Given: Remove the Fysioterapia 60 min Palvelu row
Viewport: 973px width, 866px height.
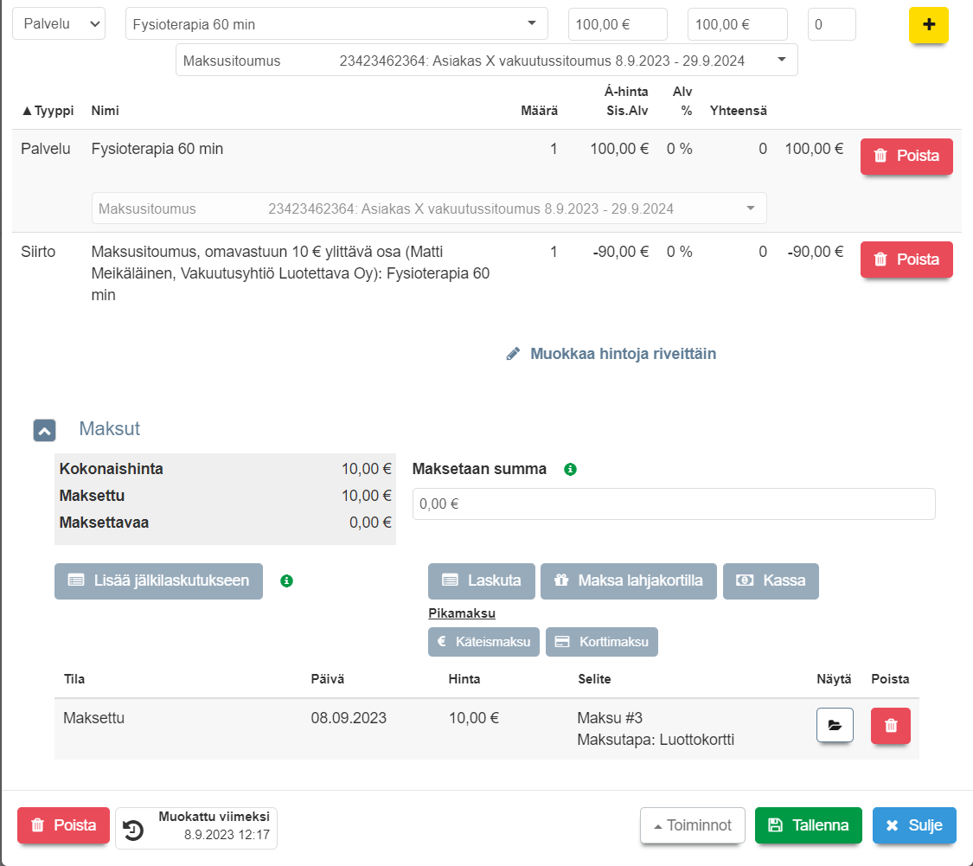Looking at the screenshot, I should pos(906,157).
